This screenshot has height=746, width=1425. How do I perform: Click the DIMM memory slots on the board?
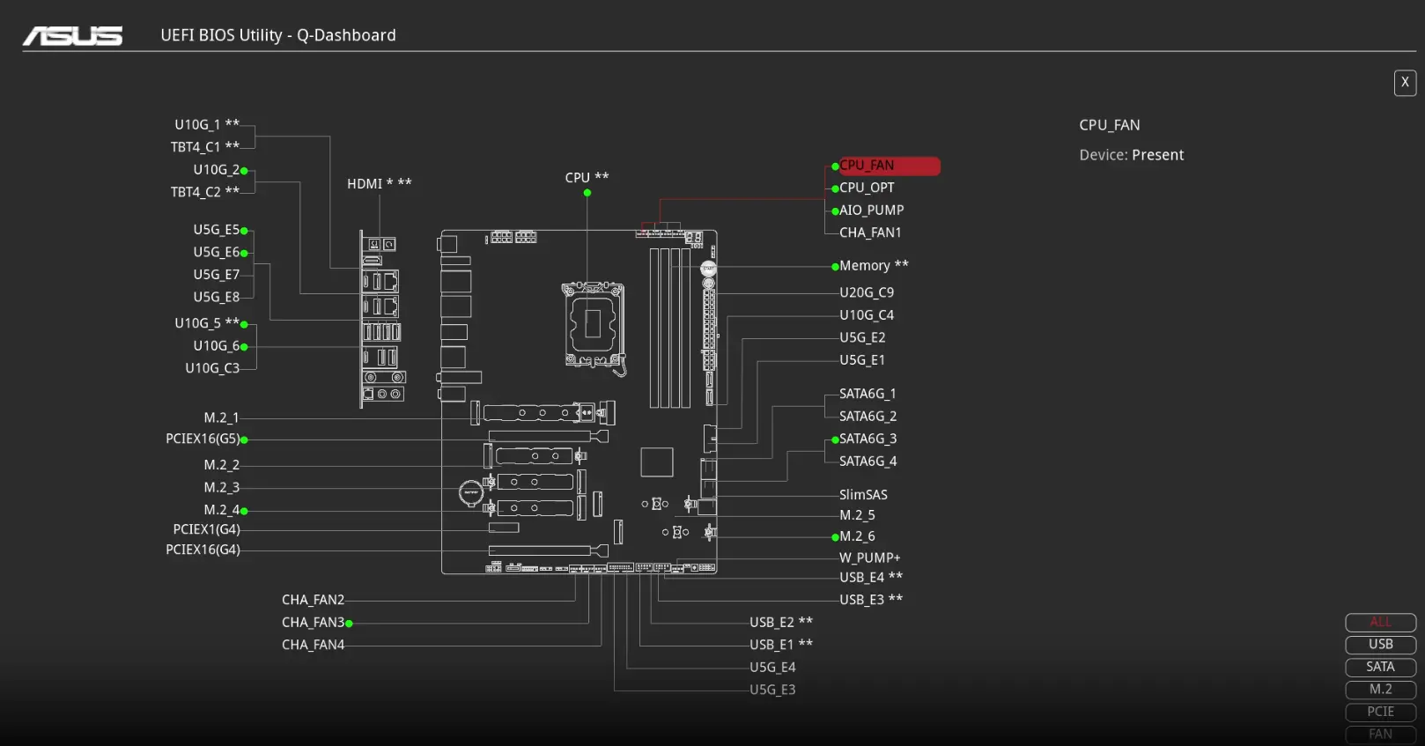[670, 328]
